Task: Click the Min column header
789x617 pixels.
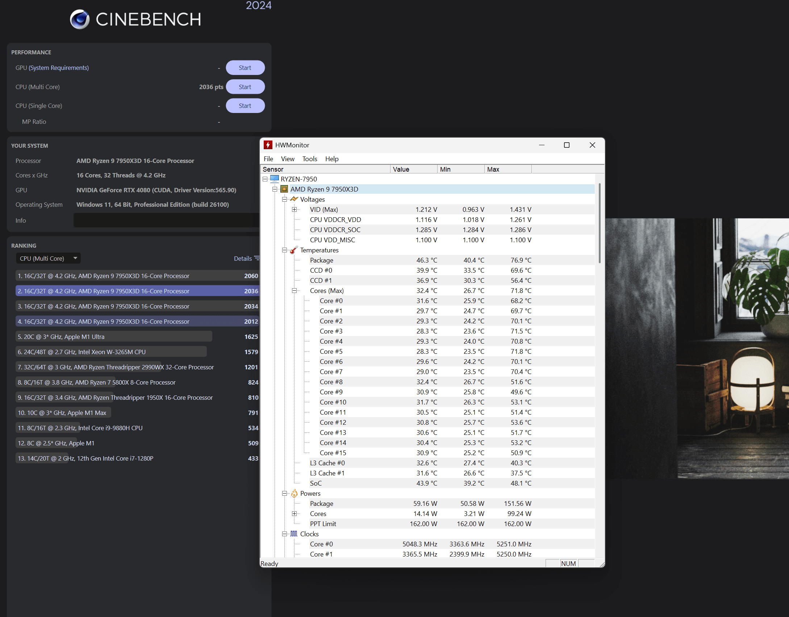Action: point(461,169)
